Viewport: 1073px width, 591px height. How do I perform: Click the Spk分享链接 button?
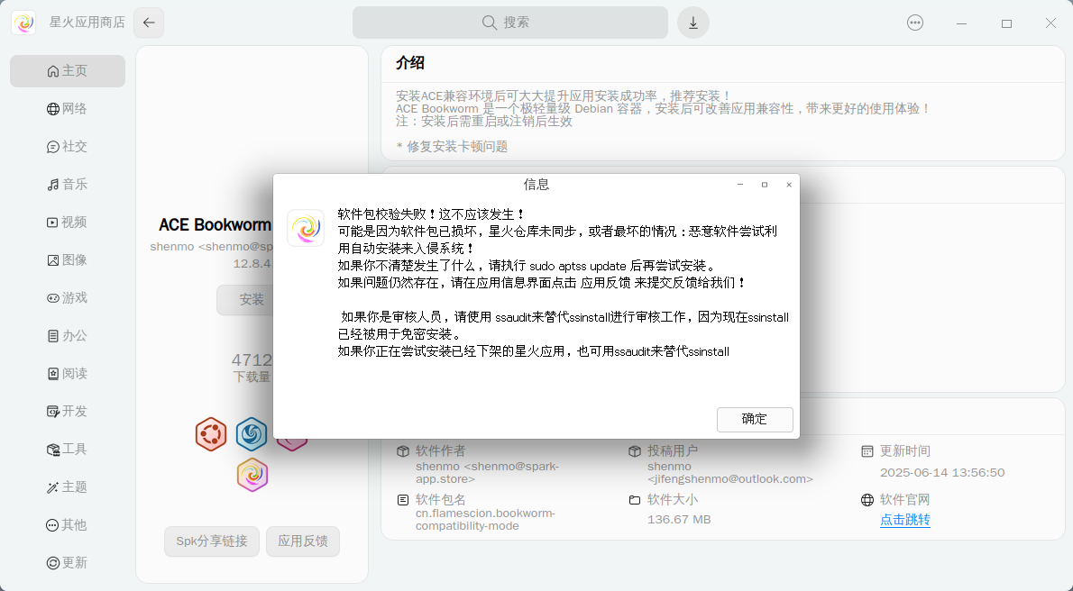pos(212,541)
